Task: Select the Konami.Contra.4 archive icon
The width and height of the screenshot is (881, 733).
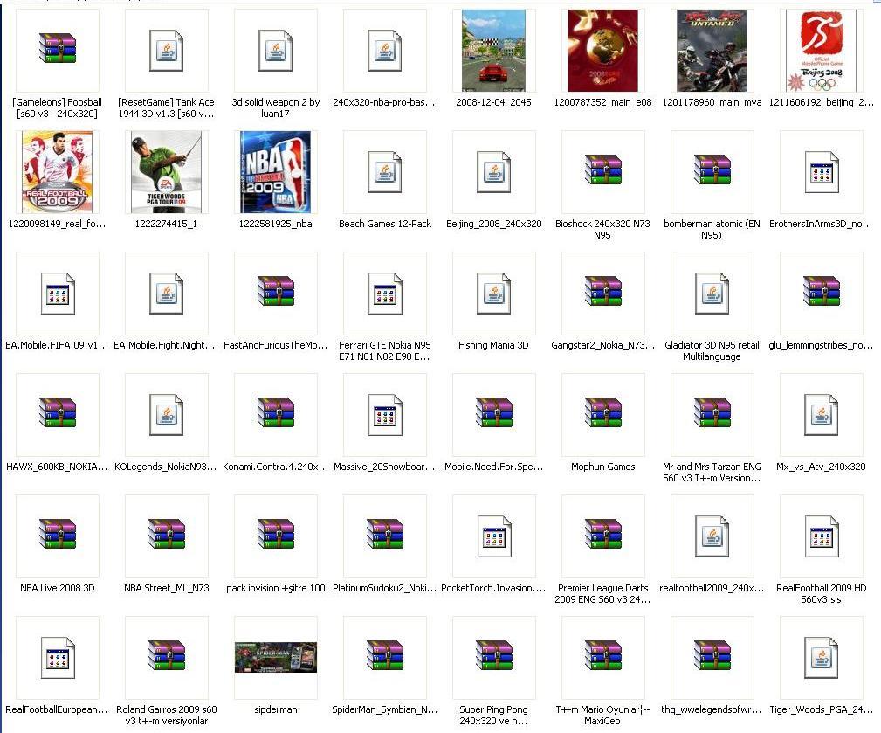Action: click(276, 412)
